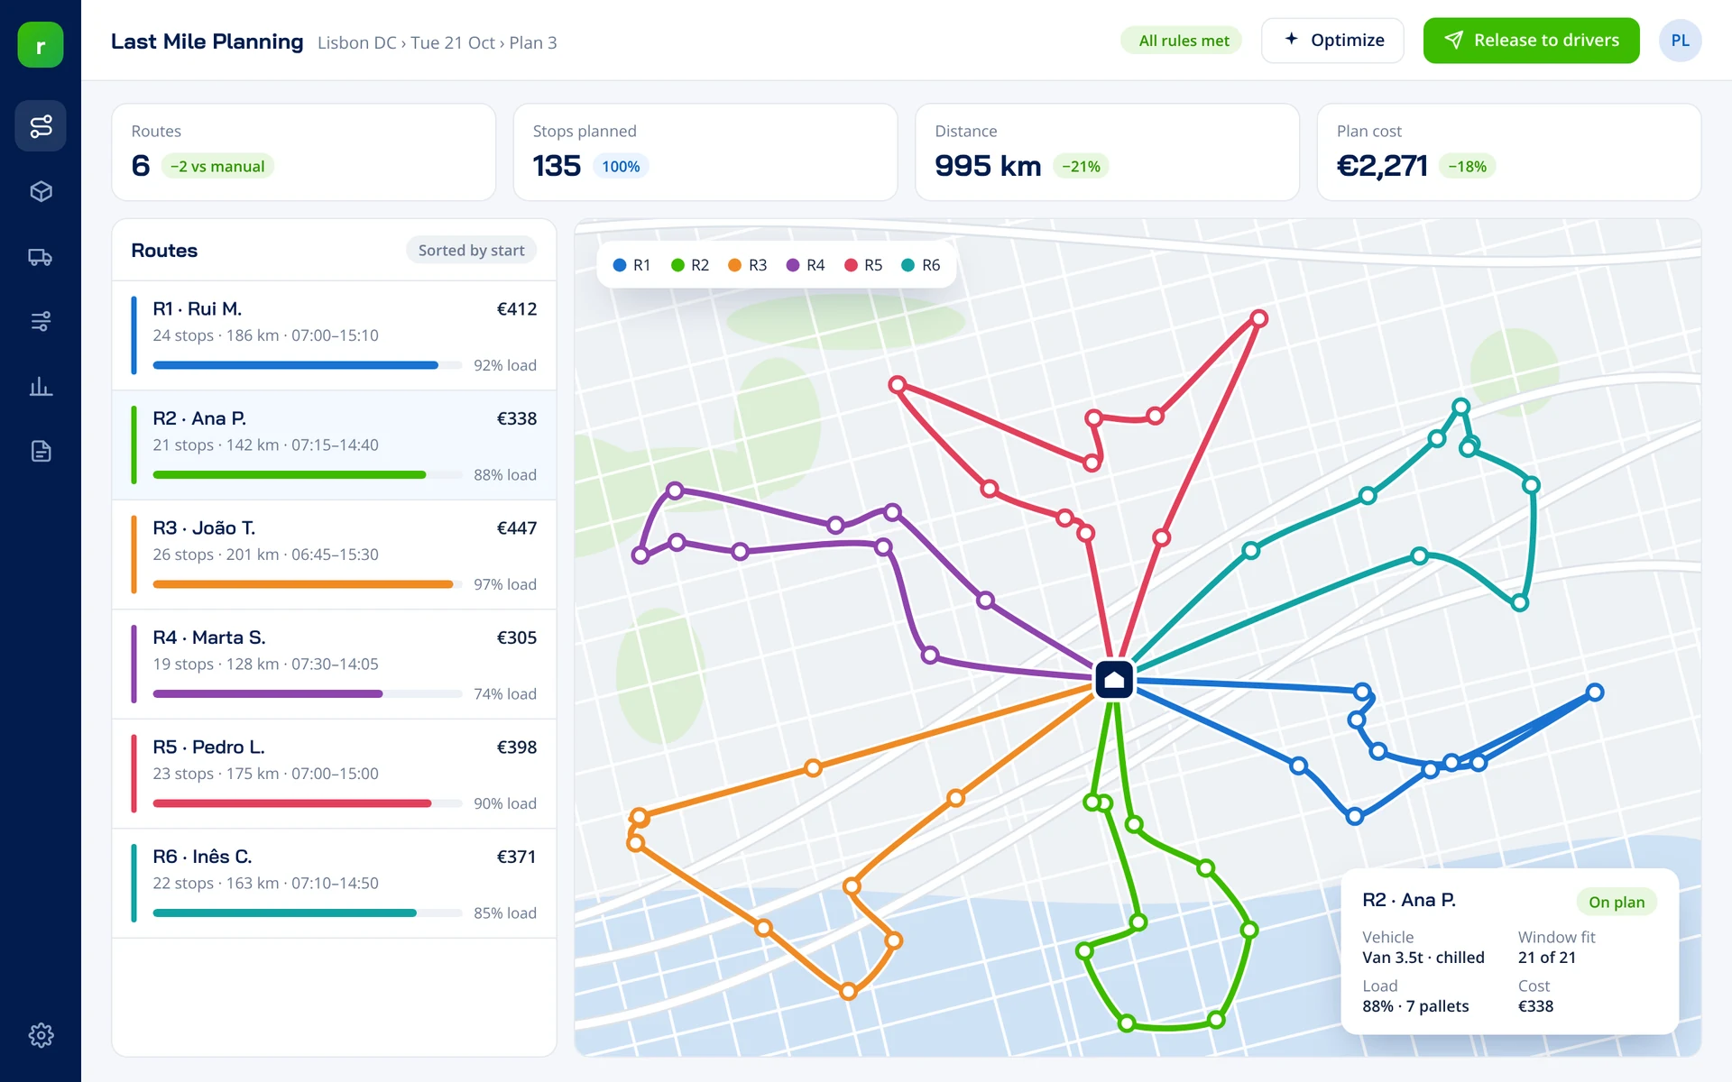
Task: Select the R4 · Marta S. route row
Action: [334, 665]
